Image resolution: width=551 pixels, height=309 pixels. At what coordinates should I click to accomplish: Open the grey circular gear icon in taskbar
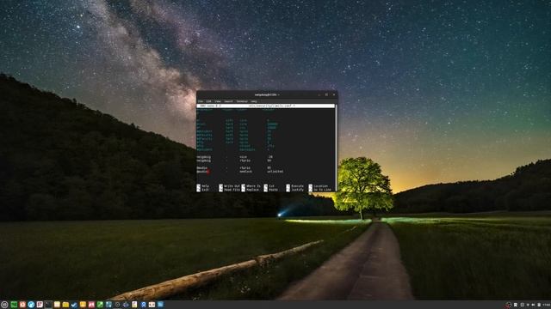[x=117, y=305]
